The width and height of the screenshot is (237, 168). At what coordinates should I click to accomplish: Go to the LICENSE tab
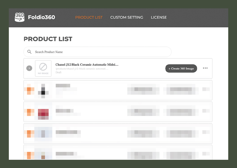(159, 17)
